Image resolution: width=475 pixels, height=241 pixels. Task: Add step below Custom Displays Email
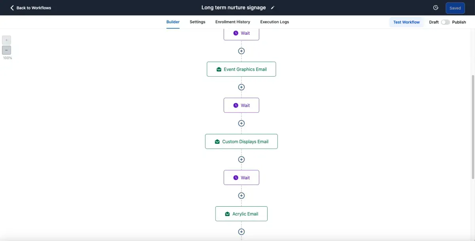coord(241,160)
